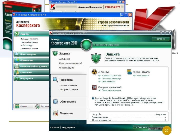The height and width of the screenshot is (135, 180).
Task: Open Поддержка link in 2009 footer
Action: [68, 127]
